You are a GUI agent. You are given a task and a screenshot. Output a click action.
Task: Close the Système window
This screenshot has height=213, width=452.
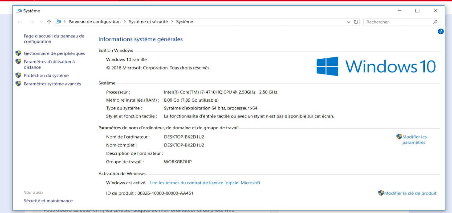click(x=436, y=11)
